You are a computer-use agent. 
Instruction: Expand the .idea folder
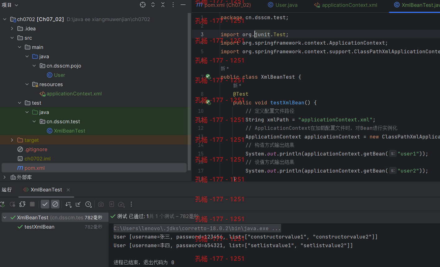12,28
